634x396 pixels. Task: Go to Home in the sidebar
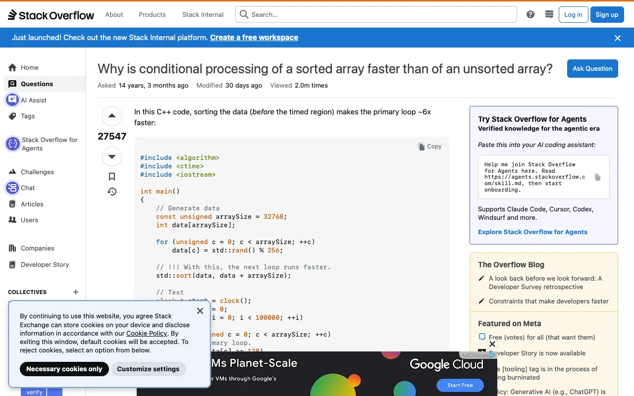pos(45,67)
